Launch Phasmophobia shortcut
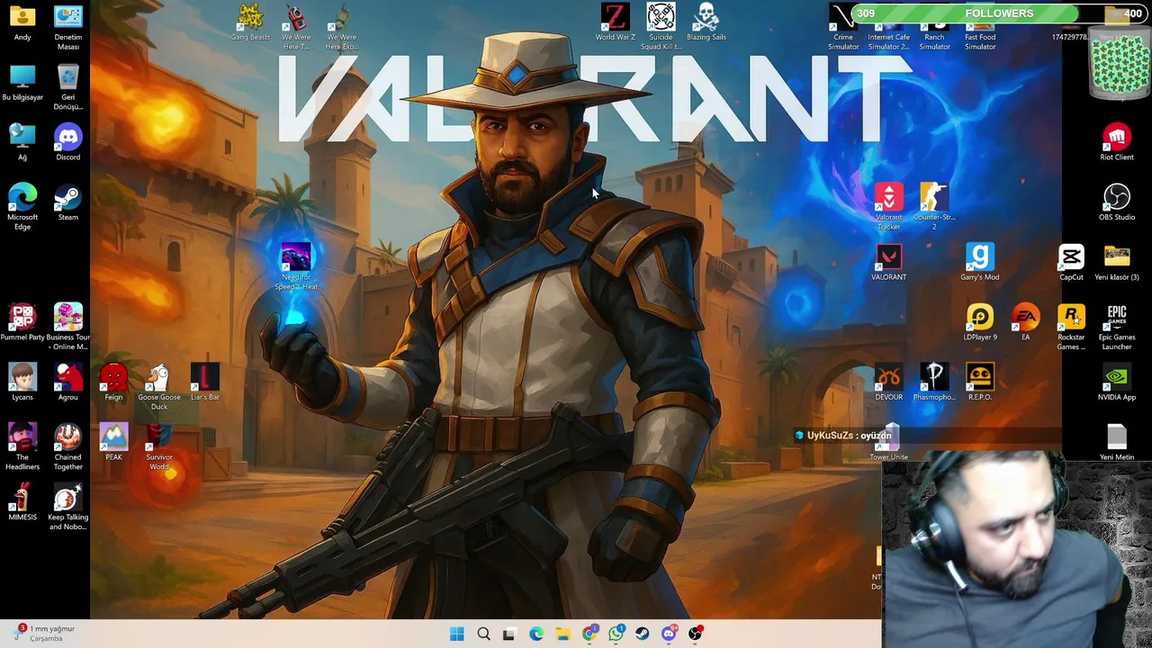 coord(934,383)
